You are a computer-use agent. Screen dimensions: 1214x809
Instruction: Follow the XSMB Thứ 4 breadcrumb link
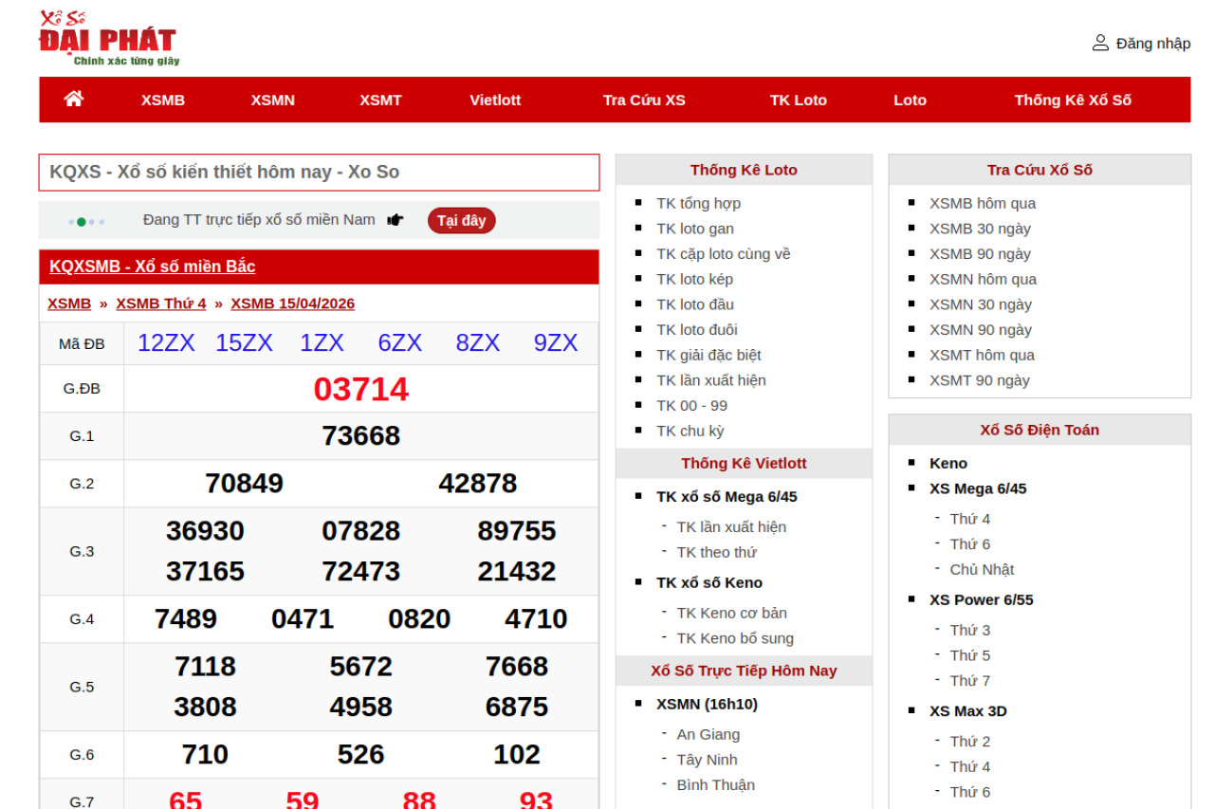pos(160,303)
